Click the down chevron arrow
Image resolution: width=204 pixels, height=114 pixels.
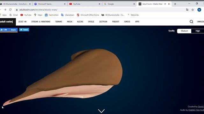(101, 111)
